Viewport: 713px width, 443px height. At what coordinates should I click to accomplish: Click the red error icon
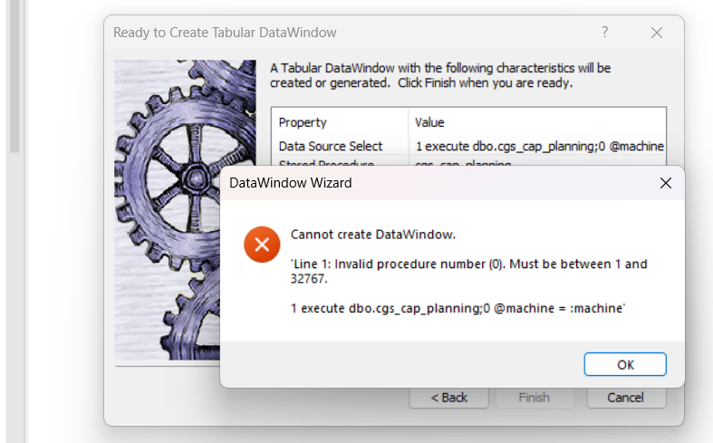[262, 245]
